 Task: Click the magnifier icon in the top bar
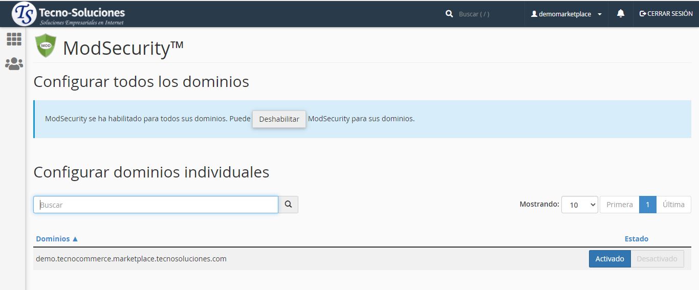point(449,14)
